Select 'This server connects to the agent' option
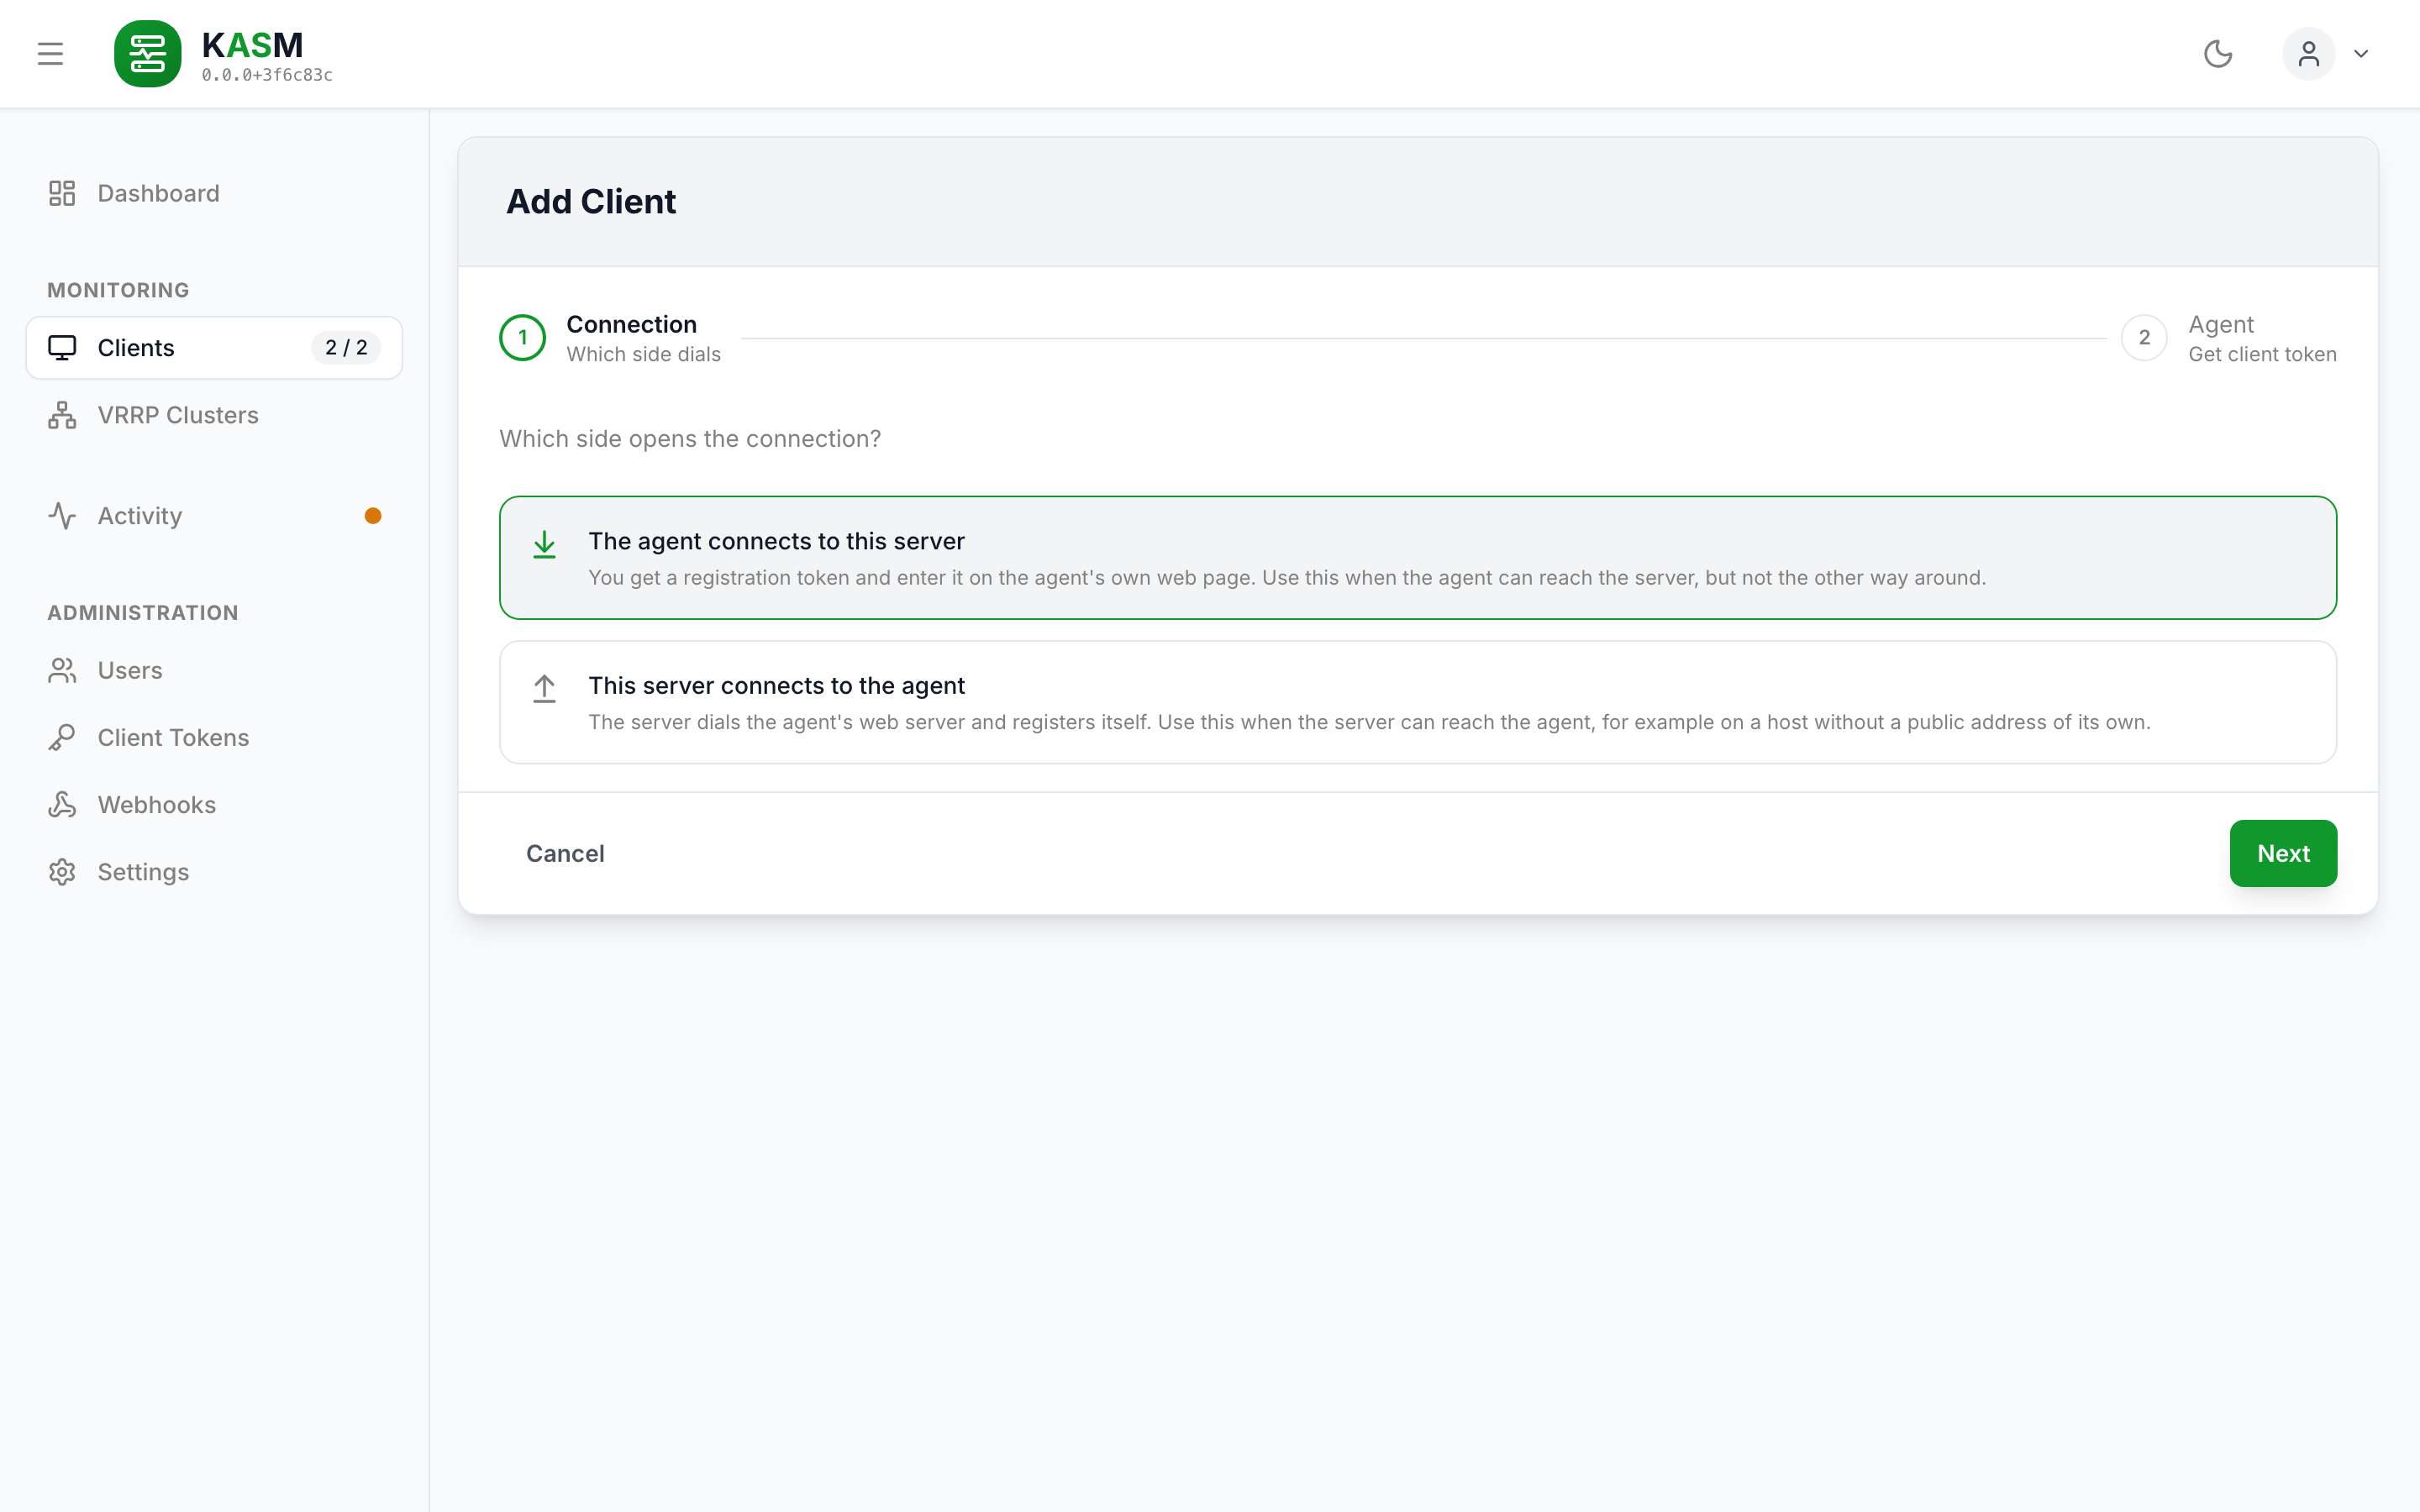Screen dimensions: 2420x1512 [x=1418, y=702]
